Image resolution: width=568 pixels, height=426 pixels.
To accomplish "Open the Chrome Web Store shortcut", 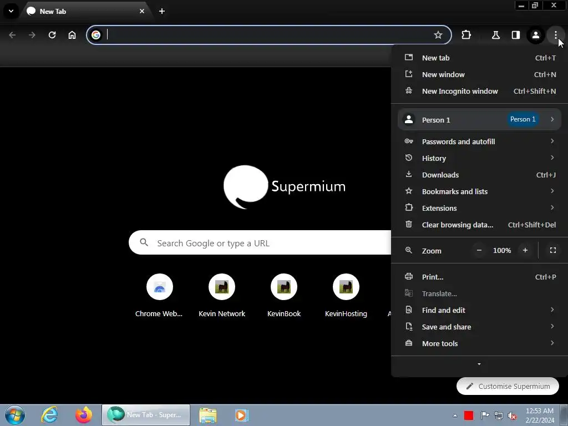I will pos(159,296).
